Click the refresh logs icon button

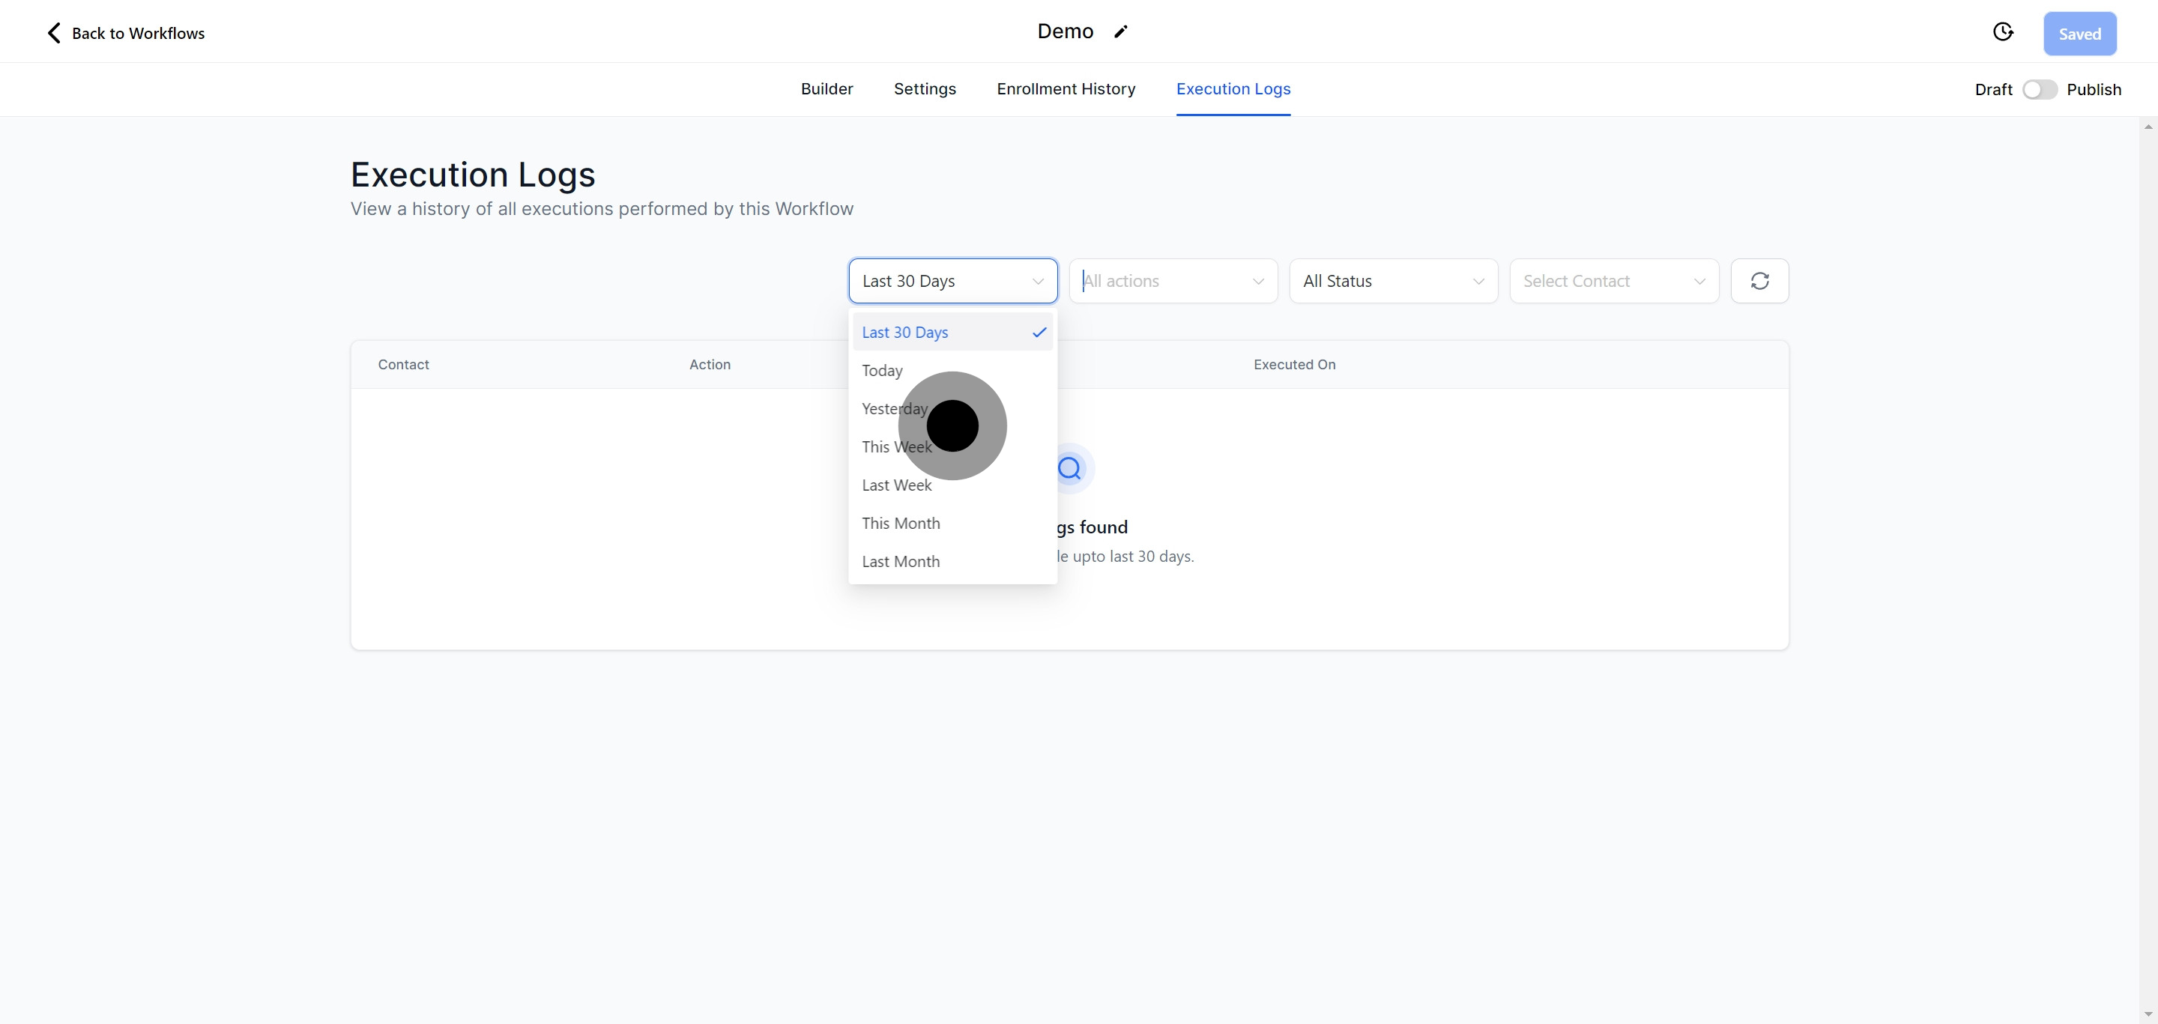(x=1759, y=282)
